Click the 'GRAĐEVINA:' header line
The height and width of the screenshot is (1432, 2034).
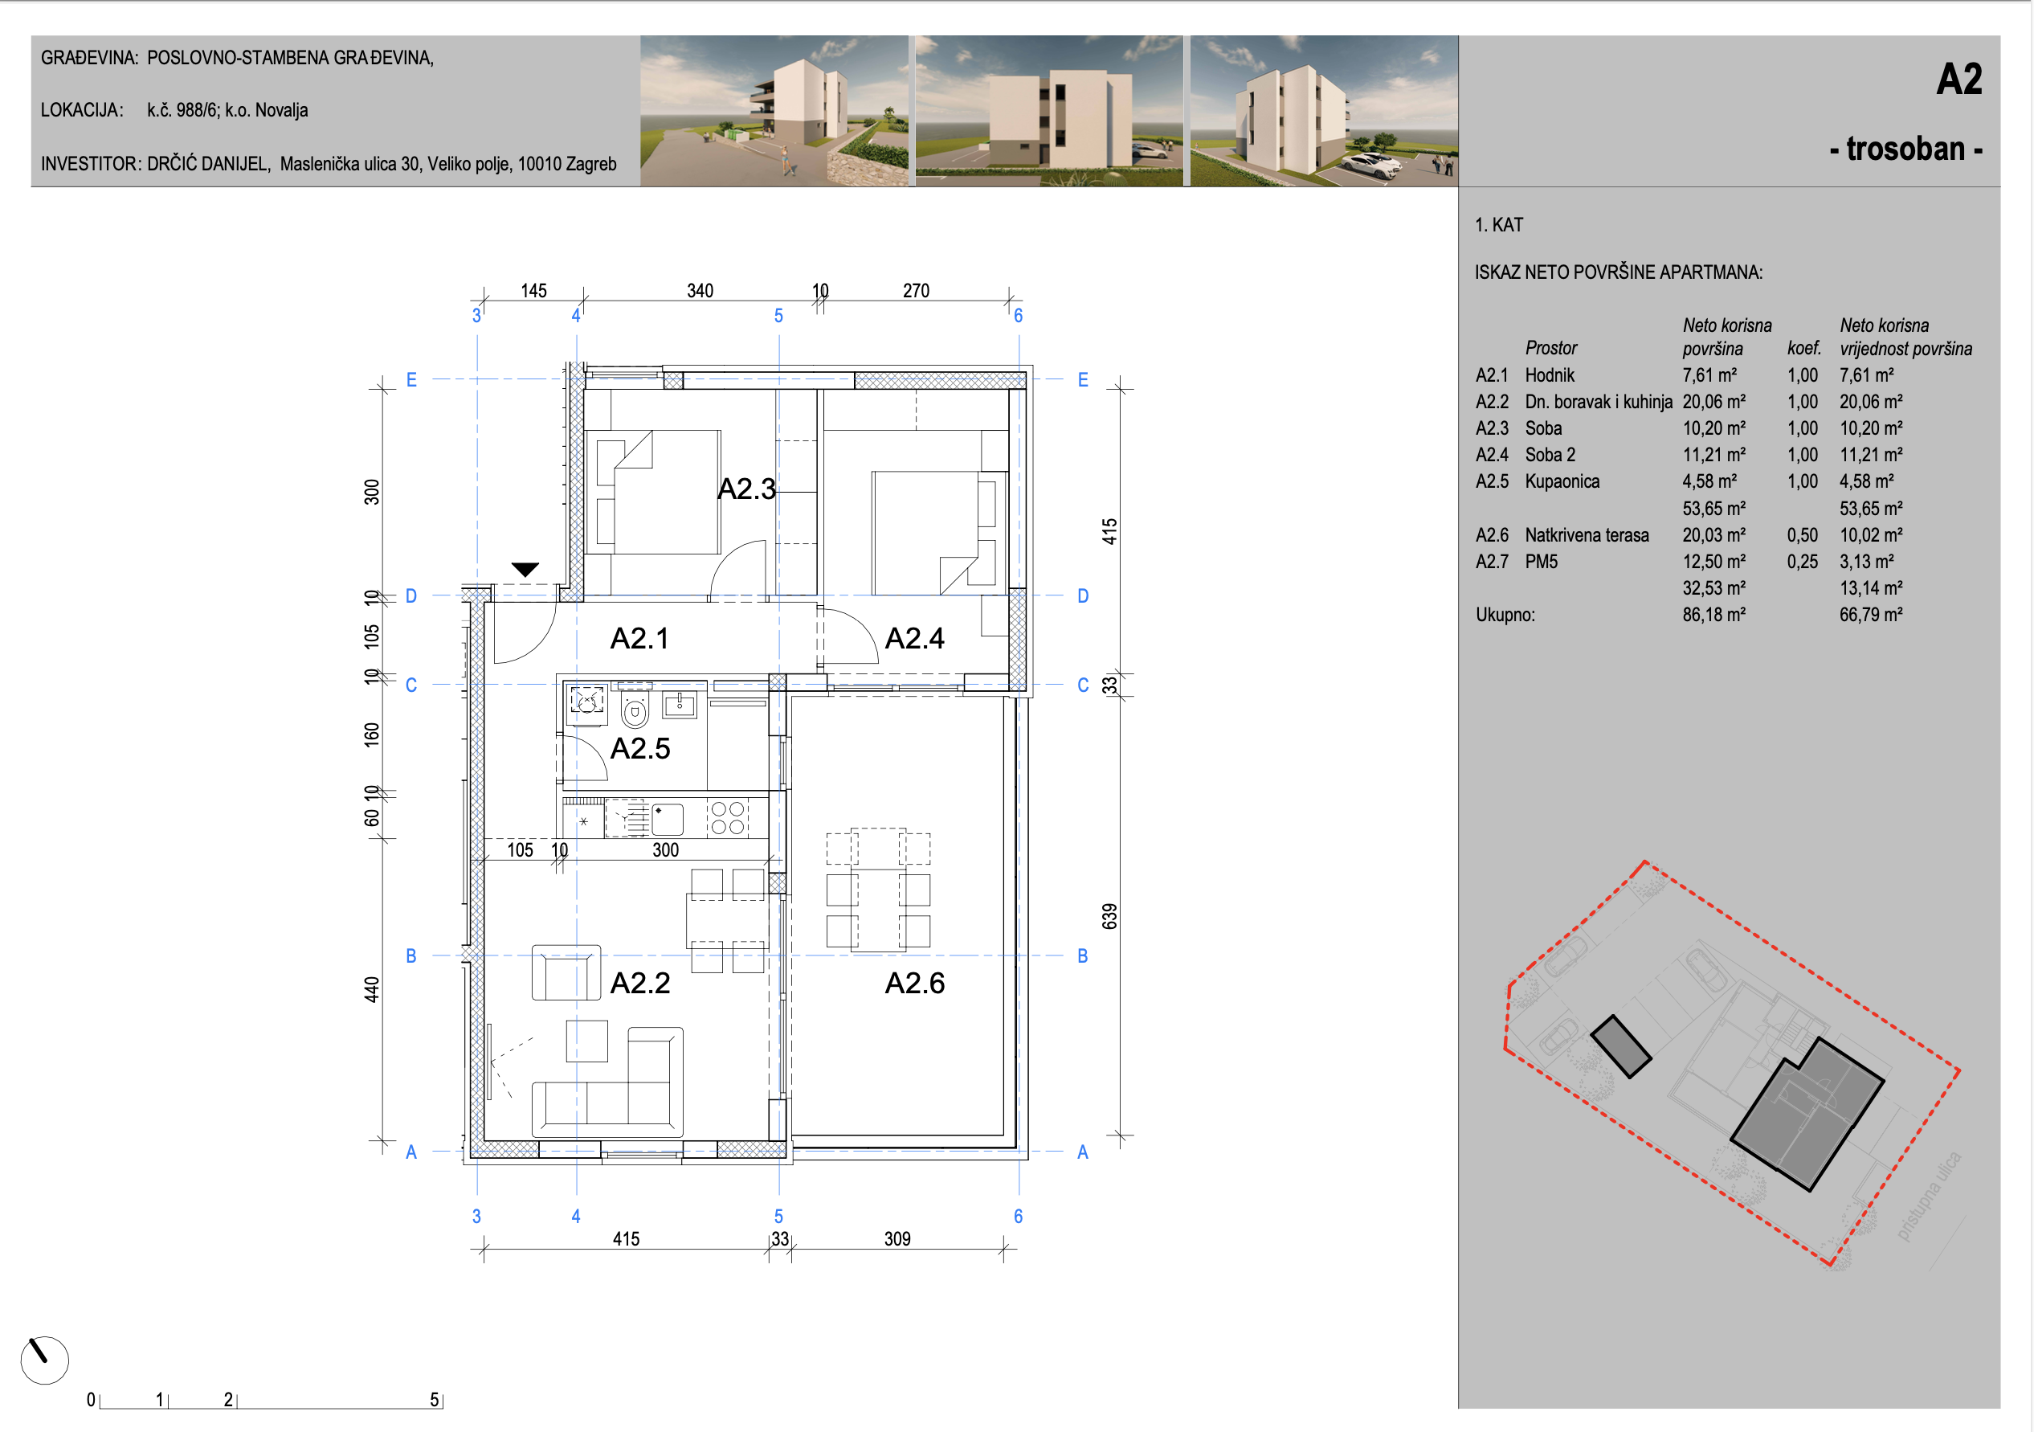point(238,58)
